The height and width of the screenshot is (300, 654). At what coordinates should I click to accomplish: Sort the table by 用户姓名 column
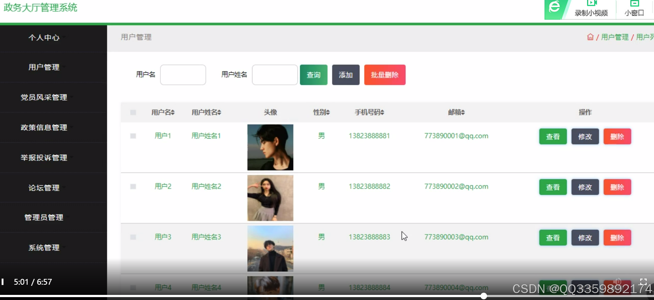tap(206, 112)
